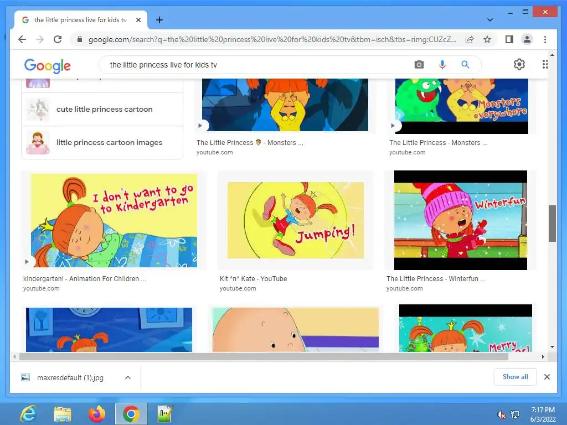
Task: Close the 'the little princess live' tab
Action: click(x=138, y=20)
